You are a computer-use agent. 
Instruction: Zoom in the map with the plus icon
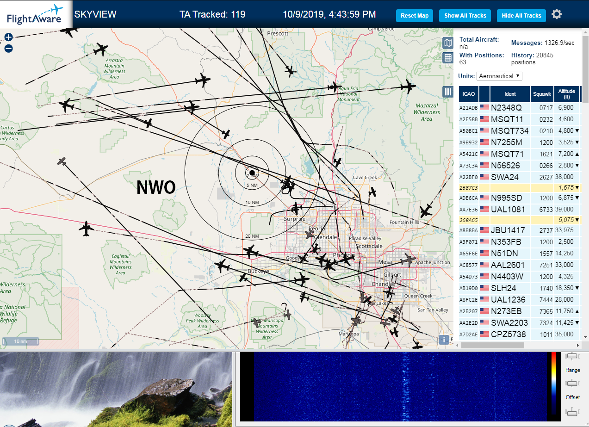tap(8, 37)
